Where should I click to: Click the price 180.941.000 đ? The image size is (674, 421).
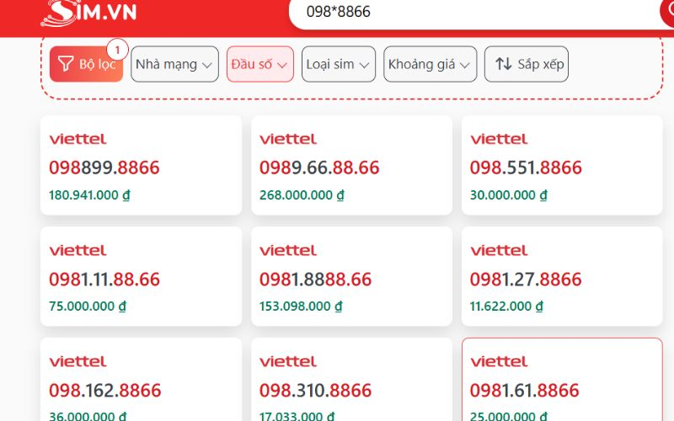point(89,195)
